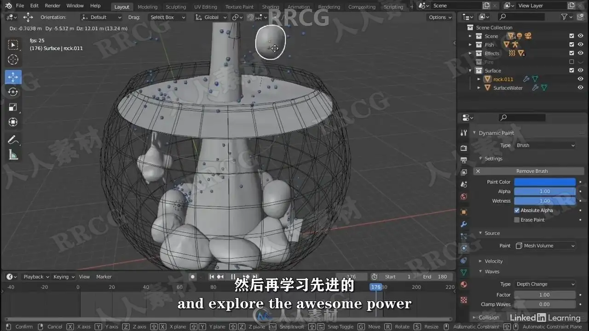The width and height of the screenshot is (589, 331).
Task: Pick the Rotate tool
Action: (13, 92)
